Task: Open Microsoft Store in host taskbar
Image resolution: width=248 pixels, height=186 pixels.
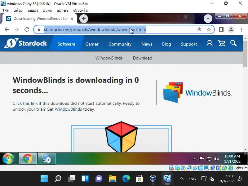Action: 140,179
